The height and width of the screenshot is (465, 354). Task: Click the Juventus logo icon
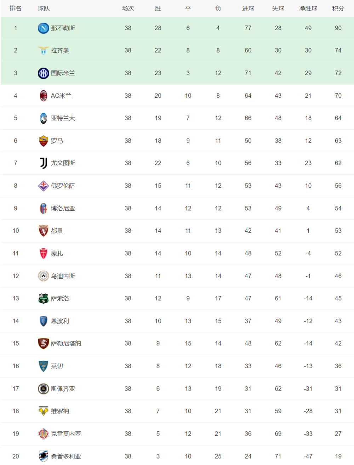click(x=43, y=163)
